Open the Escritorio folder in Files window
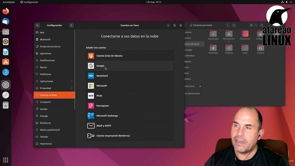Viewport: 295px width, 166px height. point(245,35)
